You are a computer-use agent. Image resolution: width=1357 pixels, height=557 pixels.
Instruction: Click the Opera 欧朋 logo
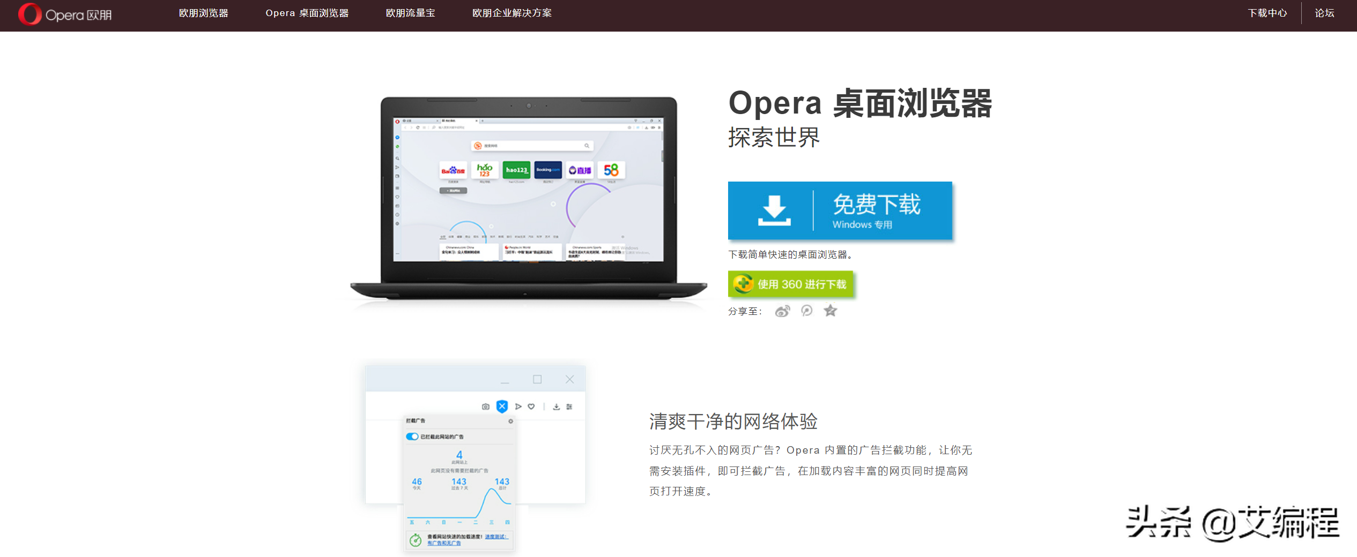click(65, 14)
